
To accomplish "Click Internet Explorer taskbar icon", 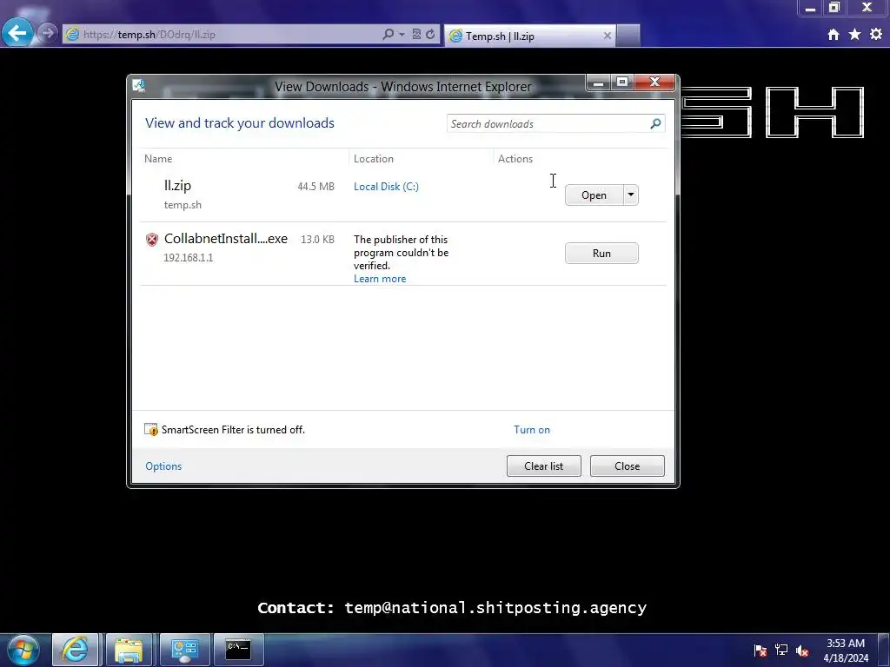I will pyautogui.click(x=76, y=650).
